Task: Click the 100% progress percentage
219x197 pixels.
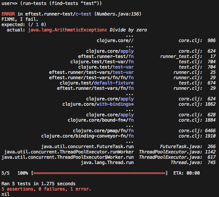Action: 23,173
